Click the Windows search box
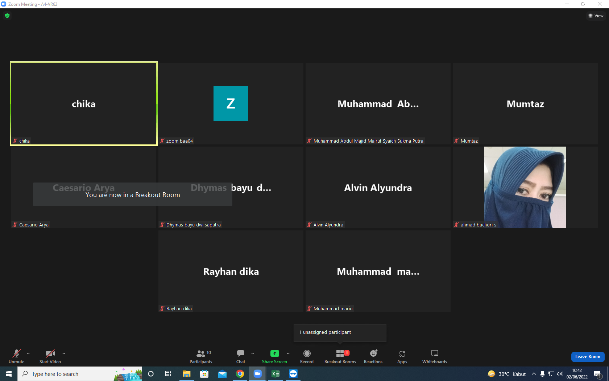Screen dimensions: 609x381 coord(80,374)
